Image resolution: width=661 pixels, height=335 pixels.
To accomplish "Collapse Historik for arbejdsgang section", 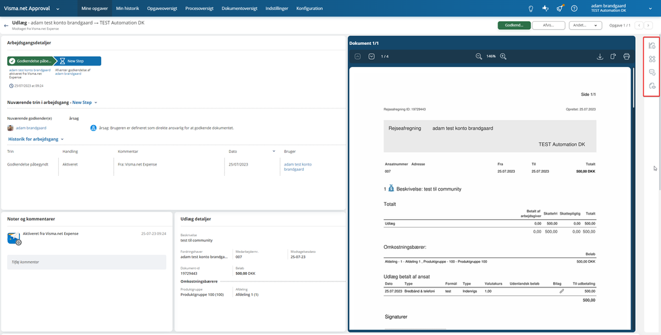I will [36, 139].
